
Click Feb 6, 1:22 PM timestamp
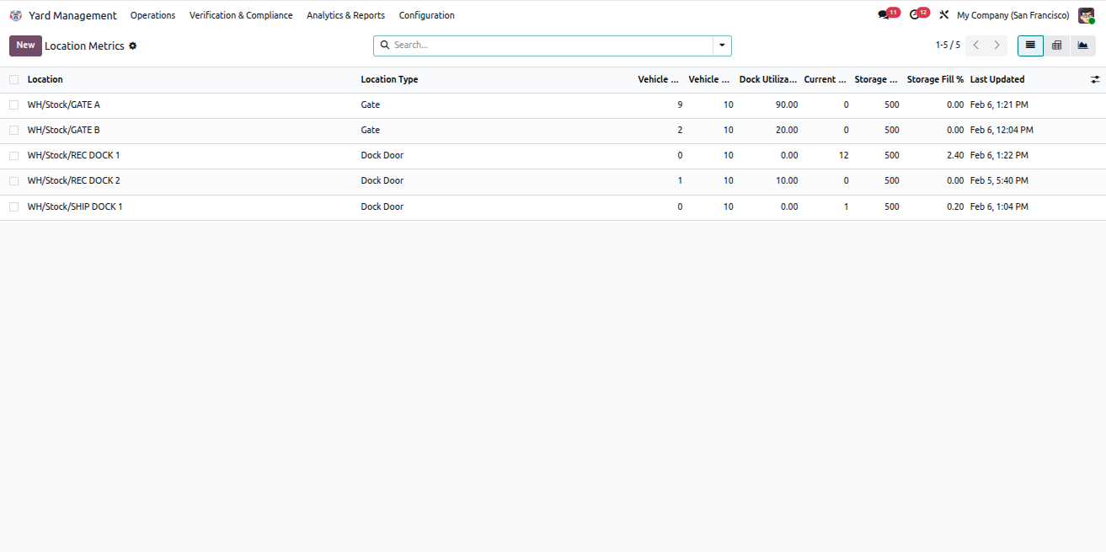[x=999, y=156]
